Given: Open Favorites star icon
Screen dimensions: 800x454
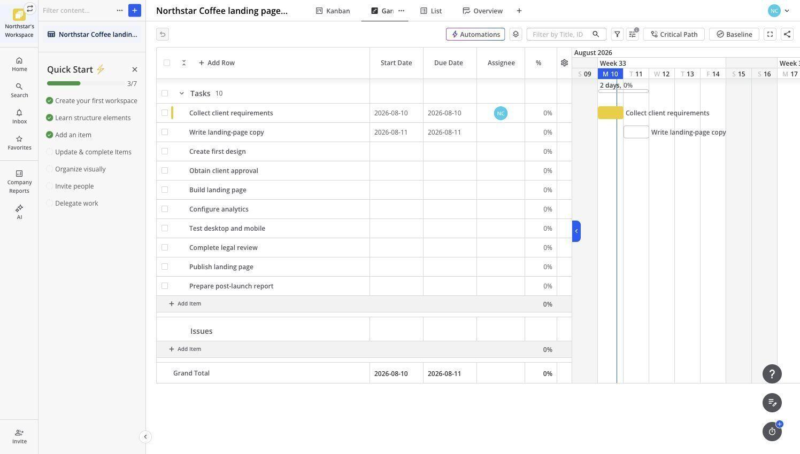Looking at the screenshot, I should click(19, 139).
